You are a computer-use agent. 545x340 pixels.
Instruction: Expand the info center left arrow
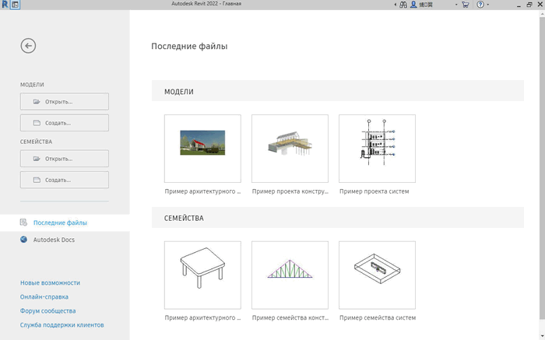click(x=393, y=5)
